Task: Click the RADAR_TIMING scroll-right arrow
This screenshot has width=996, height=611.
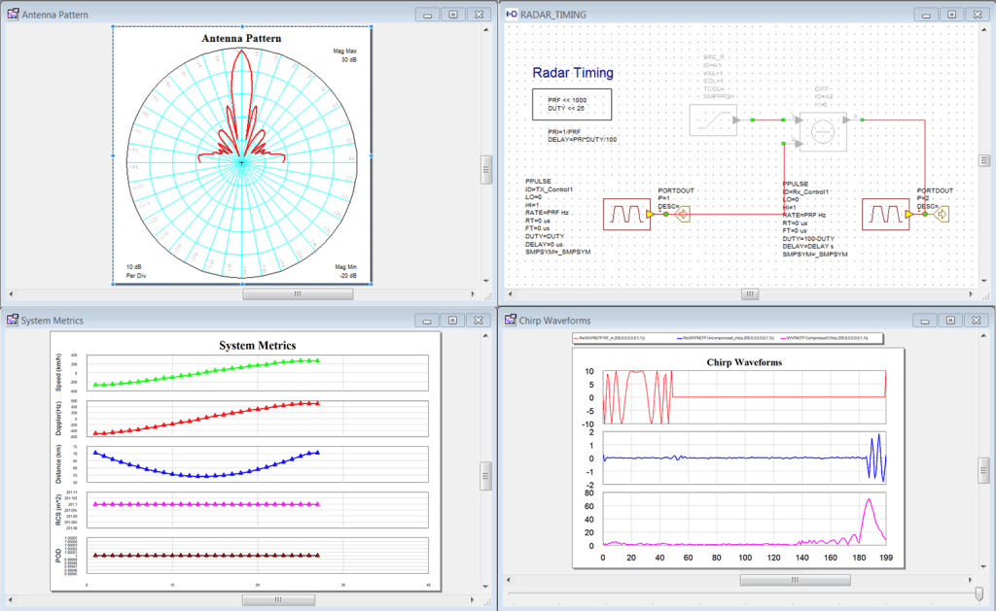Action: pos(971,294)
